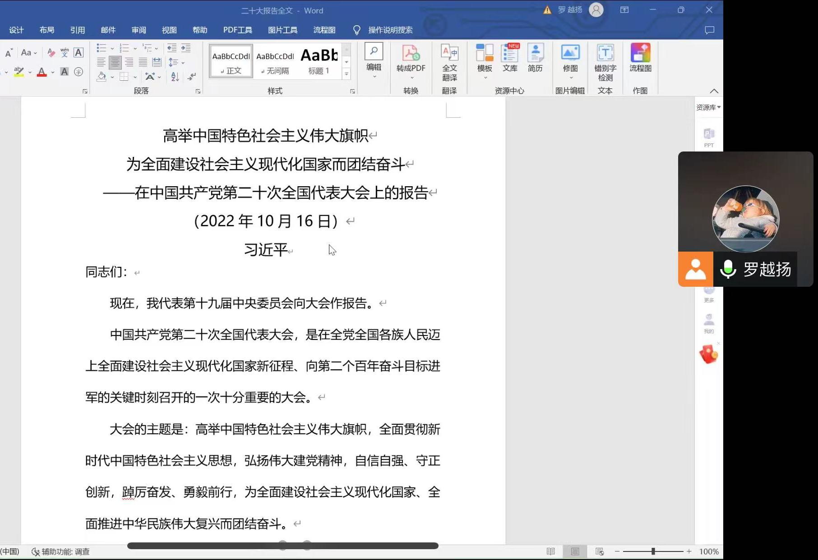Switch to read mode view
Viewport: 818px width, 560px height.
click(550, 551)
